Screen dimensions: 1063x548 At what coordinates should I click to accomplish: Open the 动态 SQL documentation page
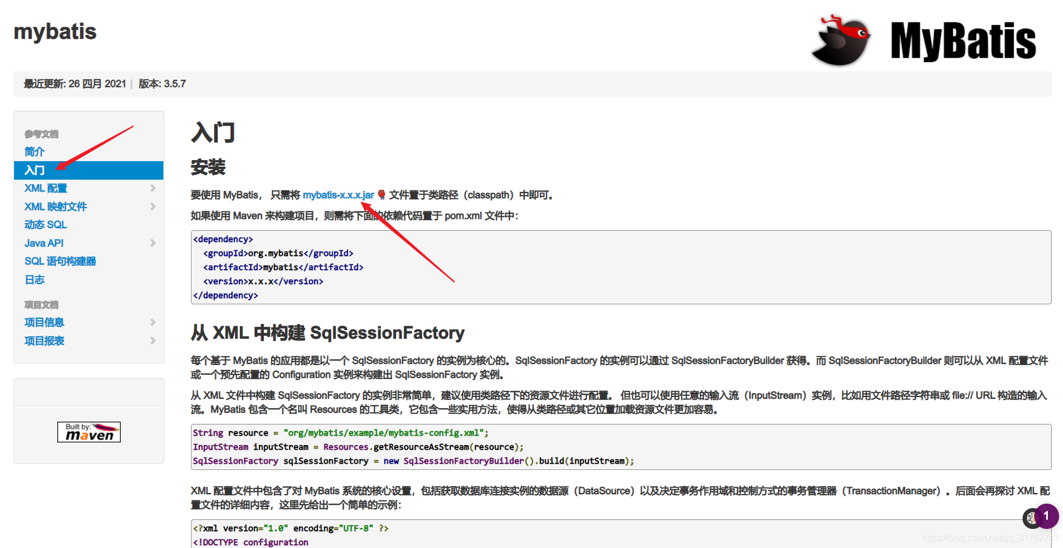click(45, 225)
